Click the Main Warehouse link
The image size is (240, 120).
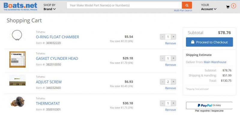point(215,62)
